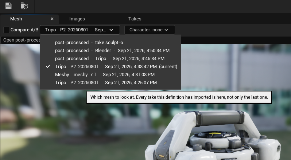291x160 pixels.
Task: Click the Open post-process button
Action: (x=20, y=40)
